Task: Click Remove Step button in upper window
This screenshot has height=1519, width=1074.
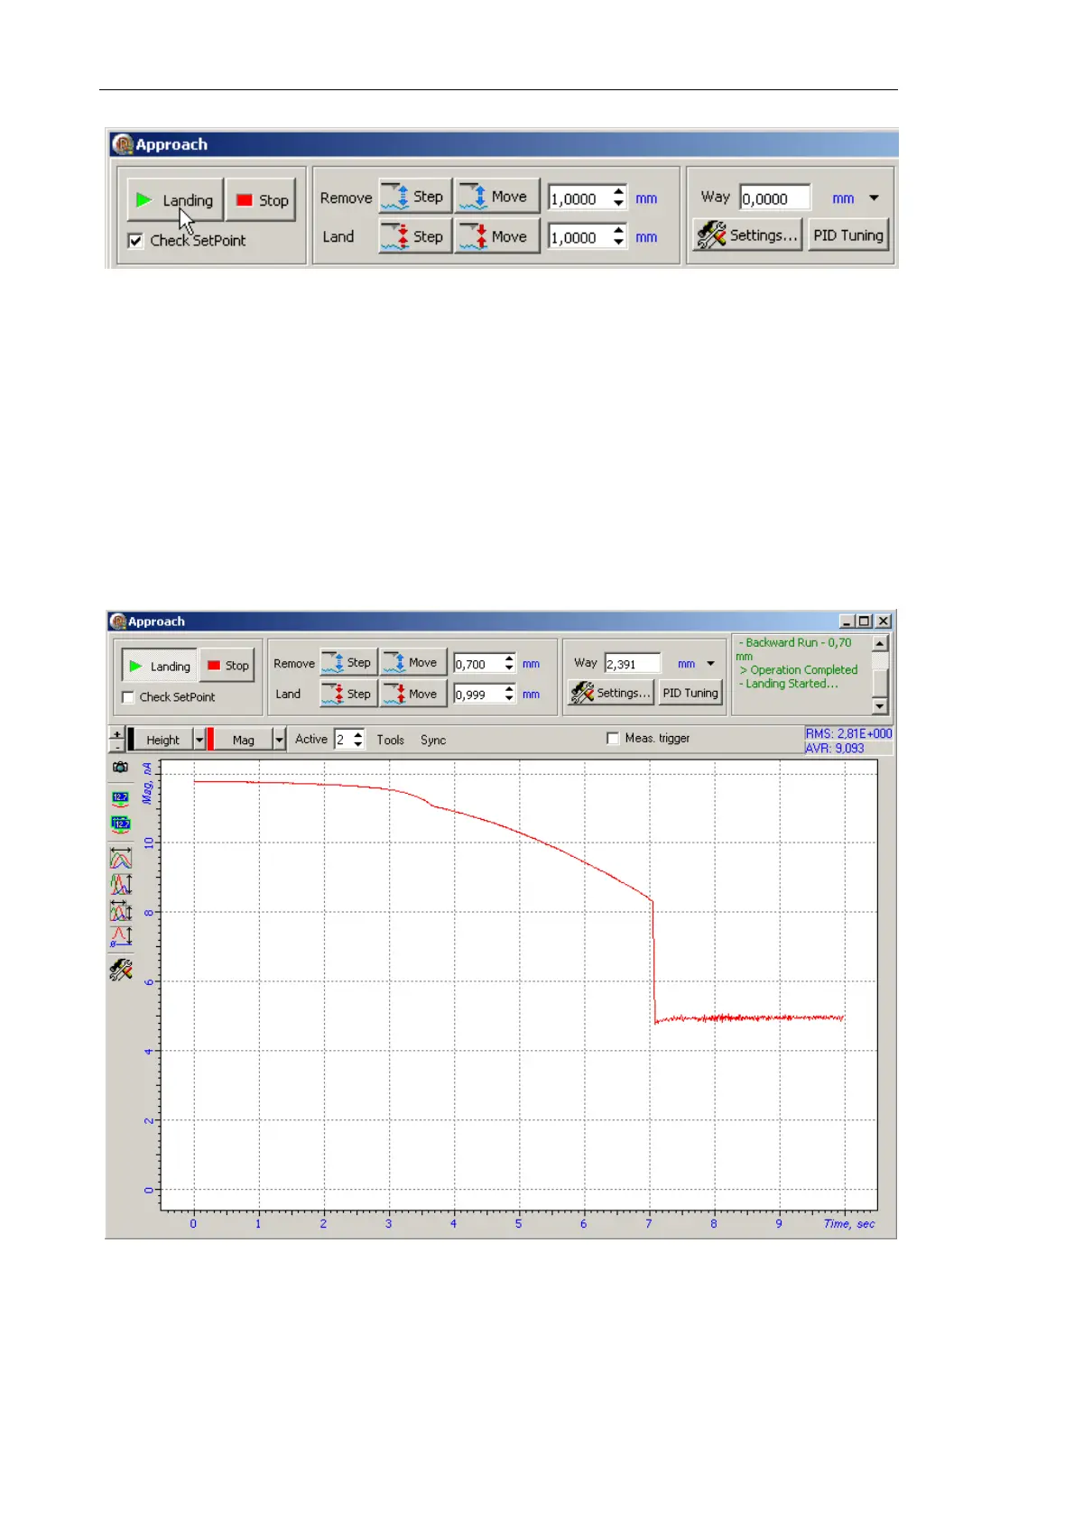Action: click(x=414, y=197)
